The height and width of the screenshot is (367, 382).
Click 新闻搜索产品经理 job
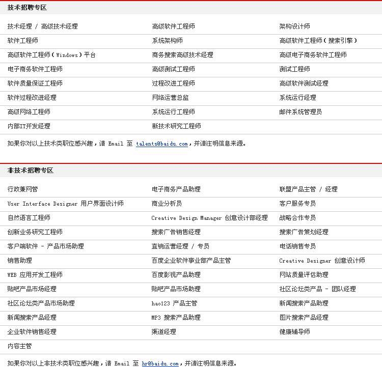point(32,317)
